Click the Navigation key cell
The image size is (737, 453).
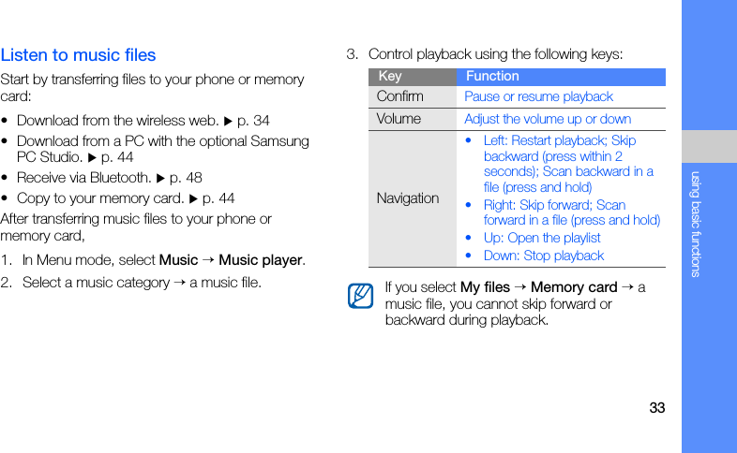pos(408,198)
